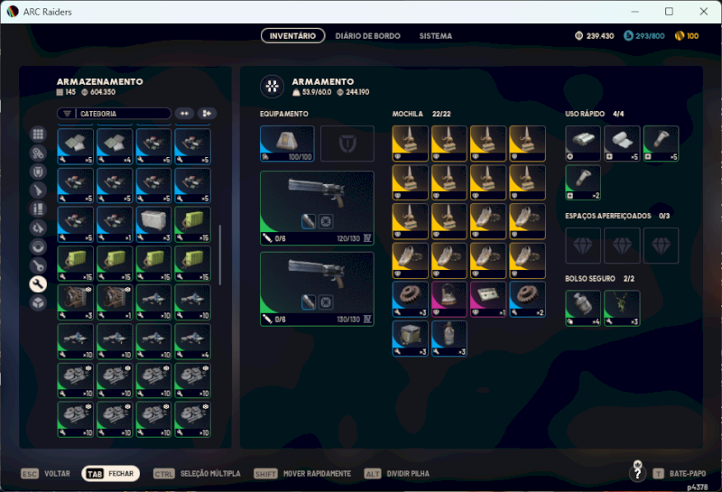Click the empty mod slot on the 130/130 revolver
This screenshot has width=722, height=492.
coord(326,302)
